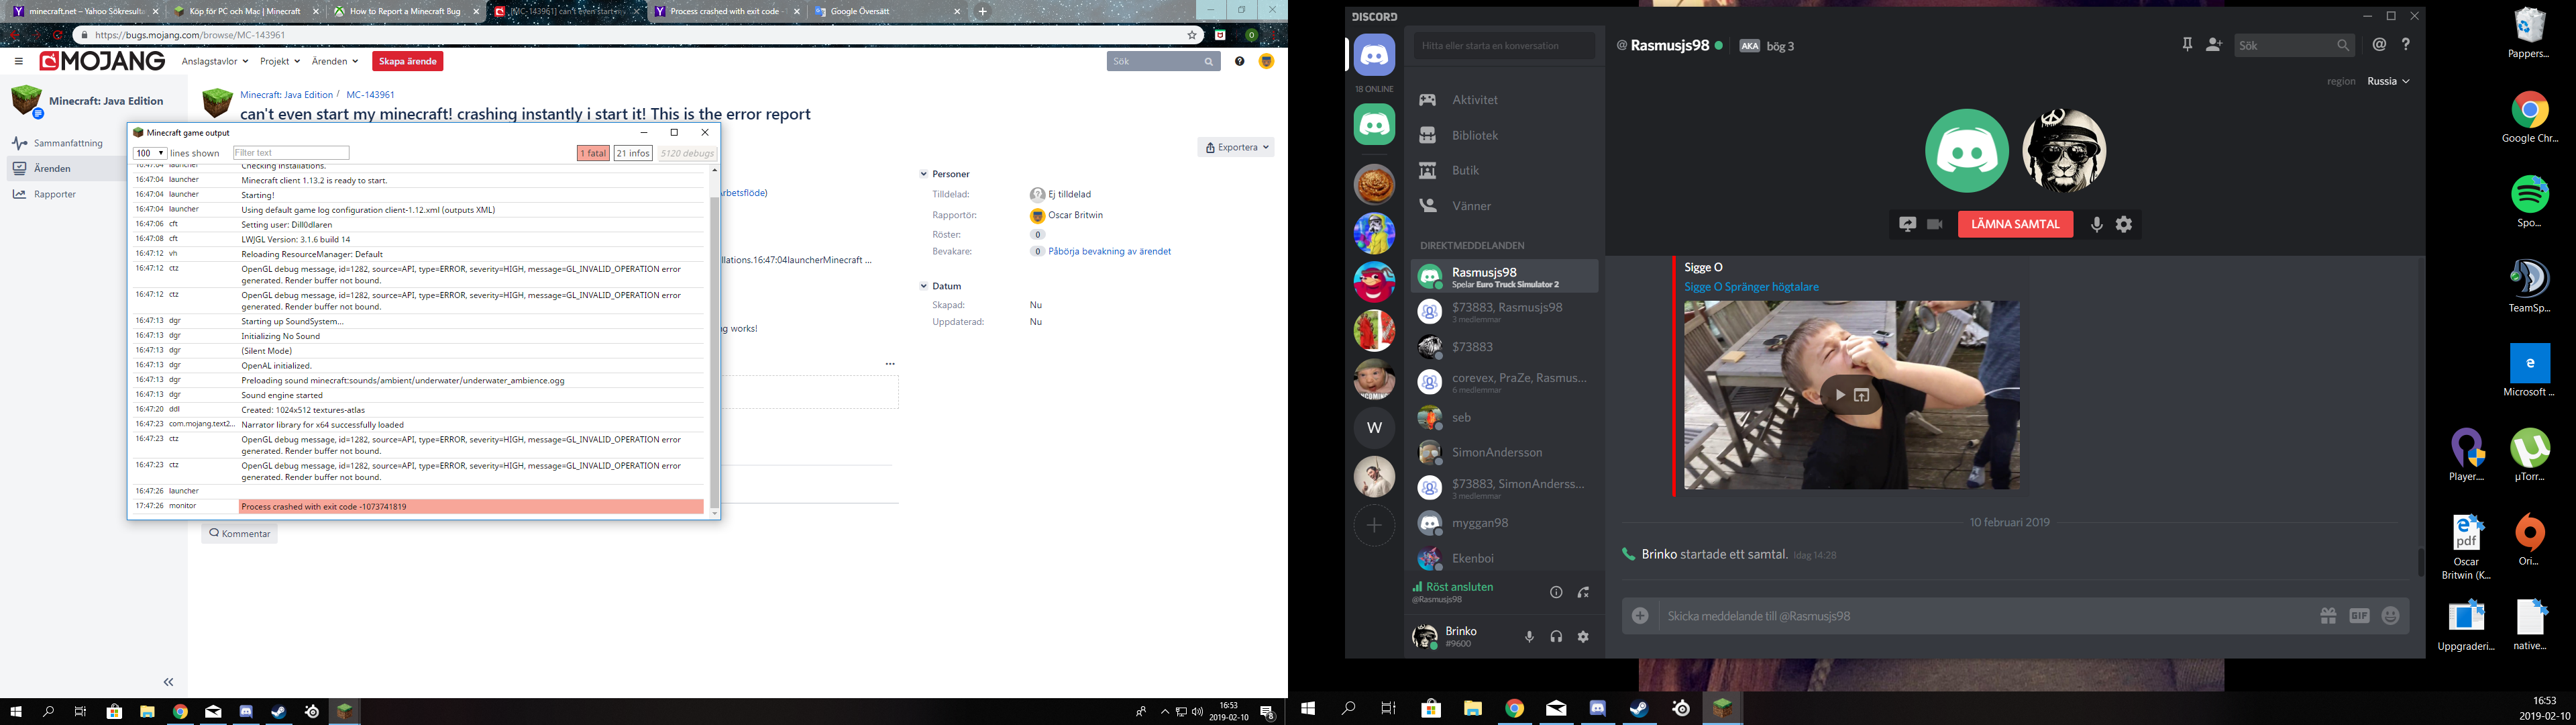2576x725 pixels.
Task: Toggle the 5120 debugs log filter
Action: 686,153
